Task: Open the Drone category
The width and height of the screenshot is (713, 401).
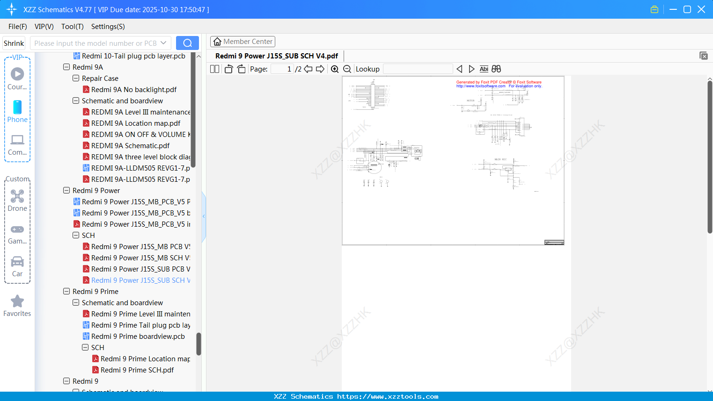Action: pyautogui.click(x=17, y=200)
